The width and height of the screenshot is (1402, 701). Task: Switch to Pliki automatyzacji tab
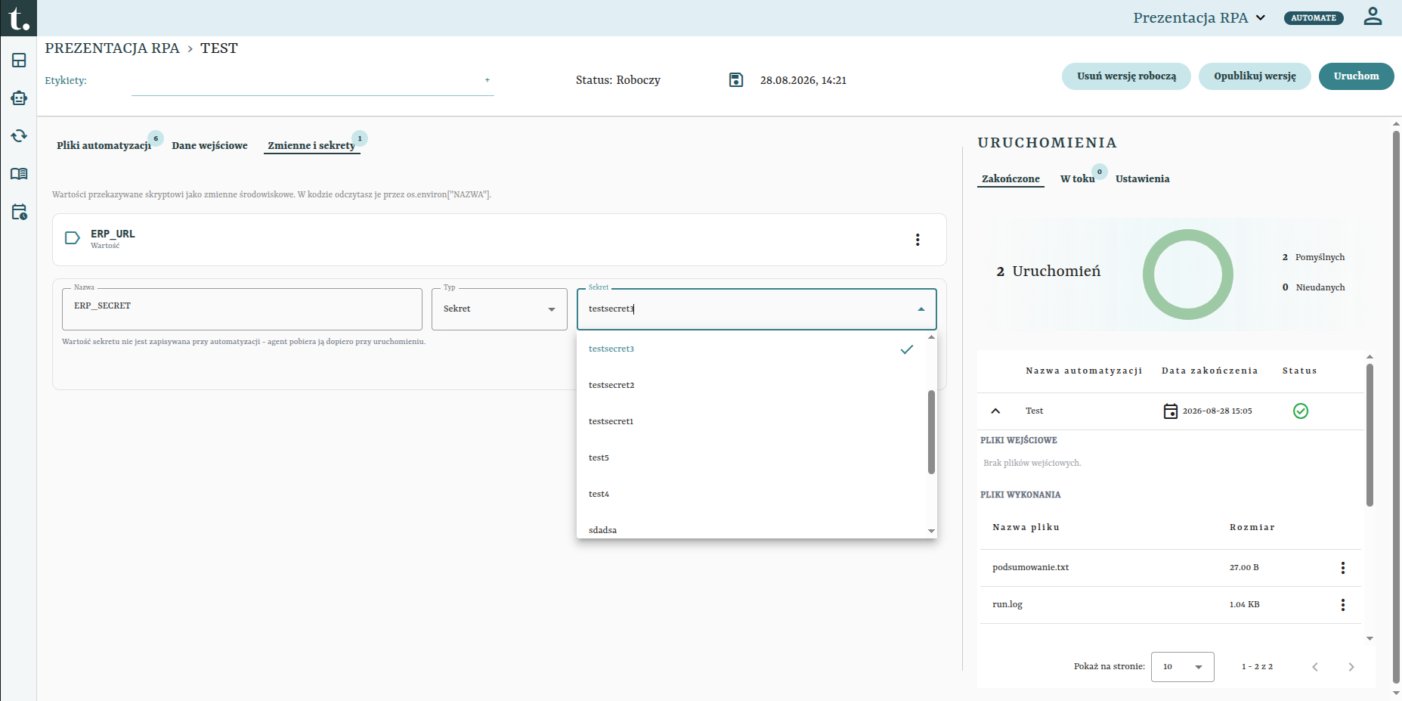coord(104,145)
